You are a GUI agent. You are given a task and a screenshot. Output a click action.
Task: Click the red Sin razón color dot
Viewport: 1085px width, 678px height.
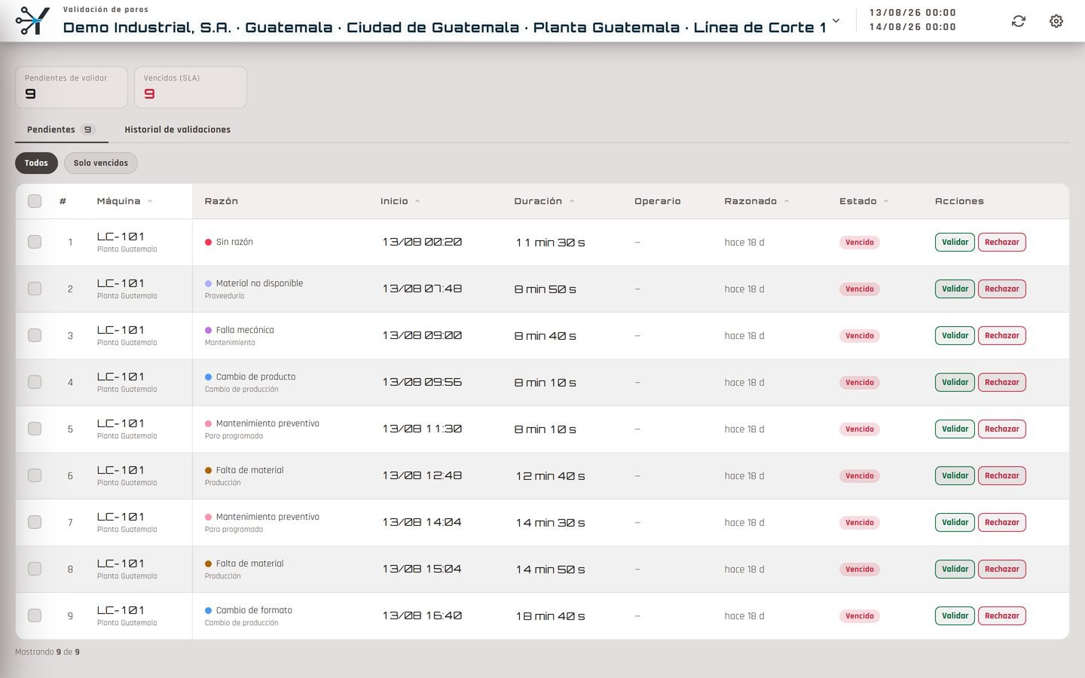coord(209,242)
